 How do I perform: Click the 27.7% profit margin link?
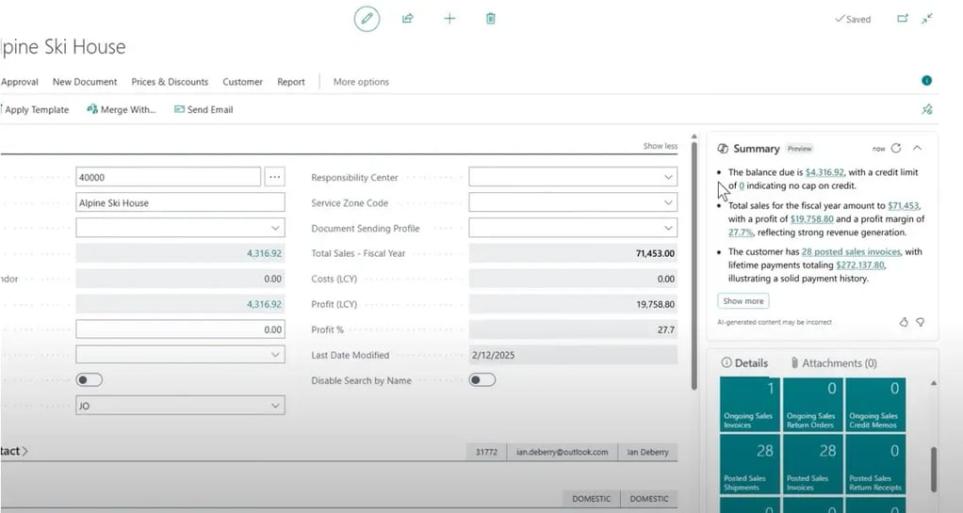[741, 232]
